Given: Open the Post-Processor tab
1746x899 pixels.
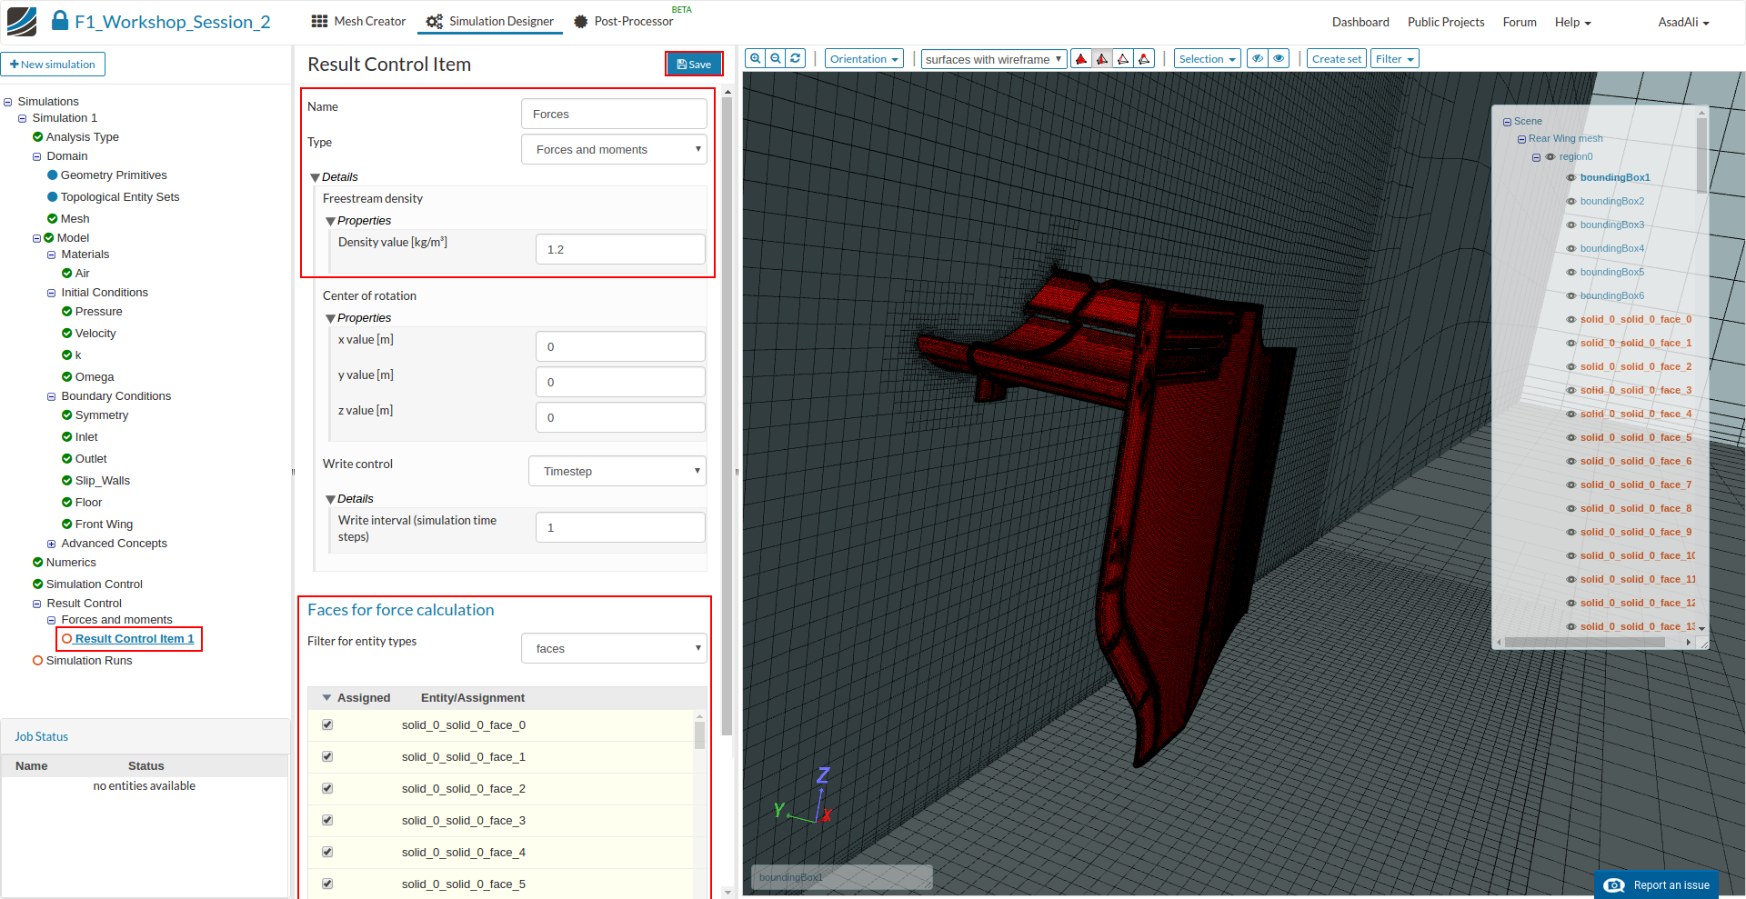Looking at the screenshot, I should click(624, 21).
